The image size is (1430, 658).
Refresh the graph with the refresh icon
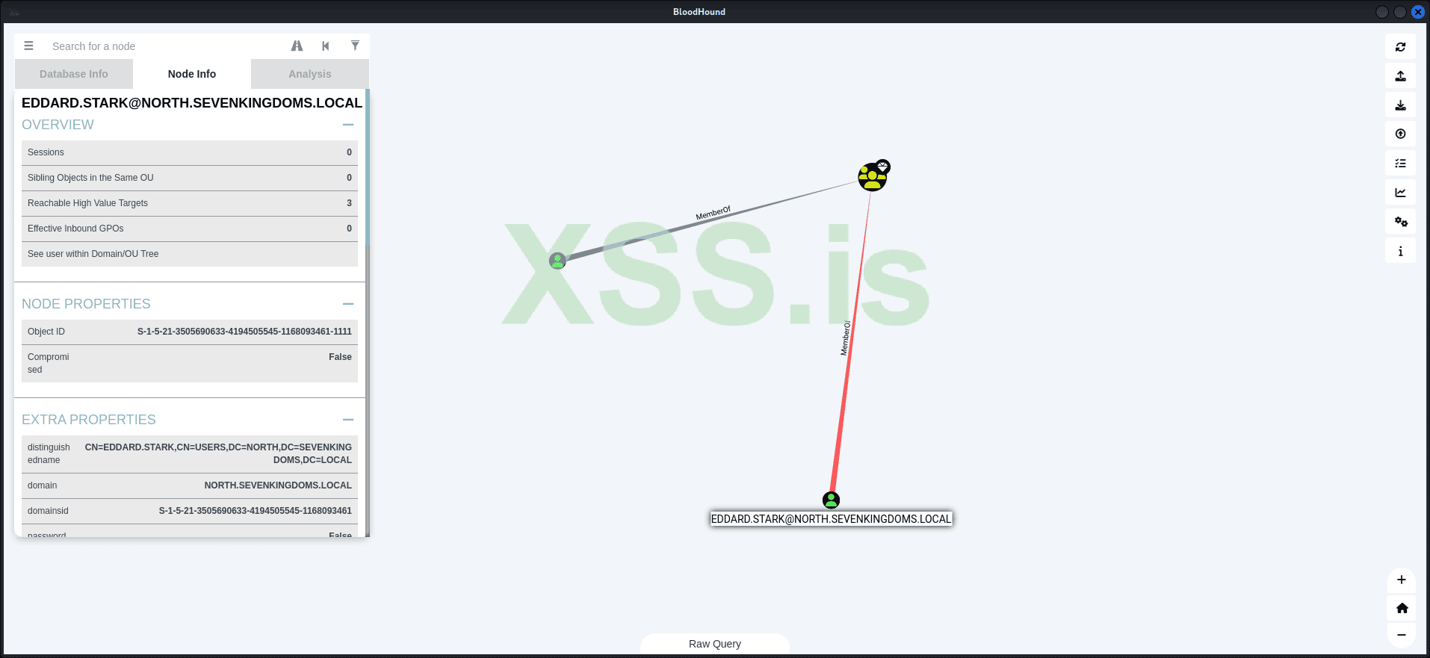point(1400,47)
